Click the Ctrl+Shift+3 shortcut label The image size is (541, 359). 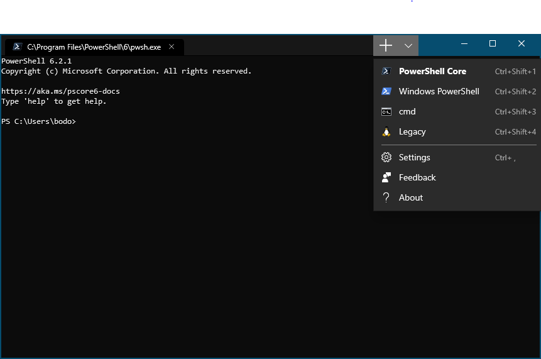pyautogui.click(x=515, y=111)
